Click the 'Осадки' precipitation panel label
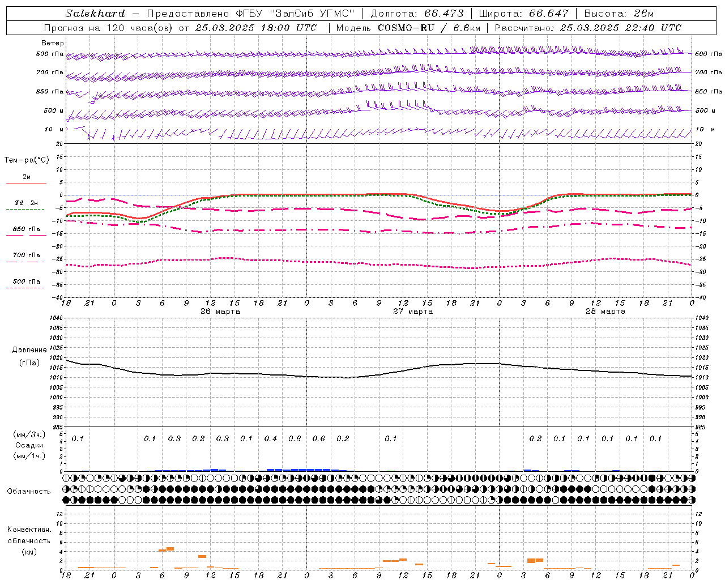Image resolution: width=725 pixels, height=580 pixels. (x=29, y=445)
